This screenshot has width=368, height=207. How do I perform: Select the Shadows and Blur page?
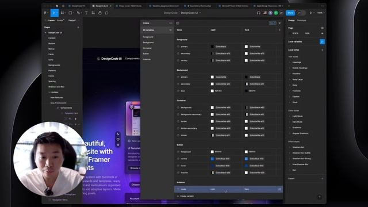[x=56, y=87]
